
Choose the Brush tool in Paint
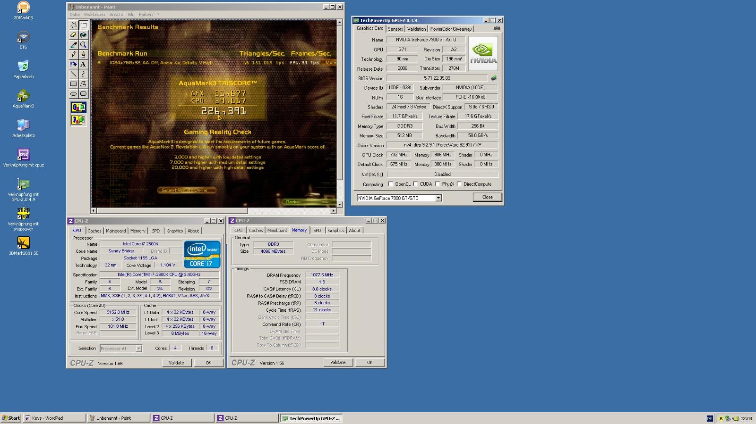tap(83, 55)
